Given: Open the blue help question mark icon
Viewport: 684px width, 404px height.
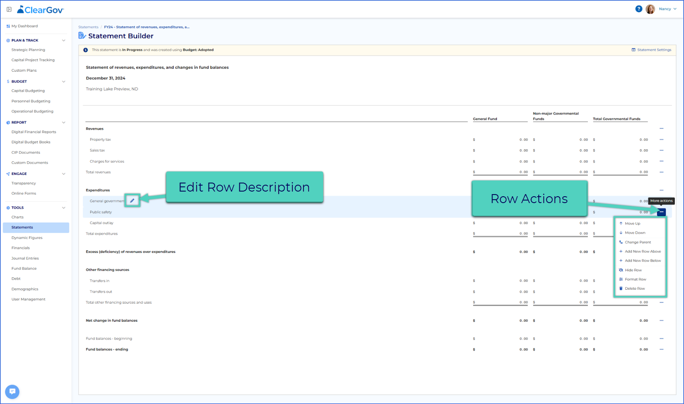Looking at the screenshot, I should click(x=639, y=9).
